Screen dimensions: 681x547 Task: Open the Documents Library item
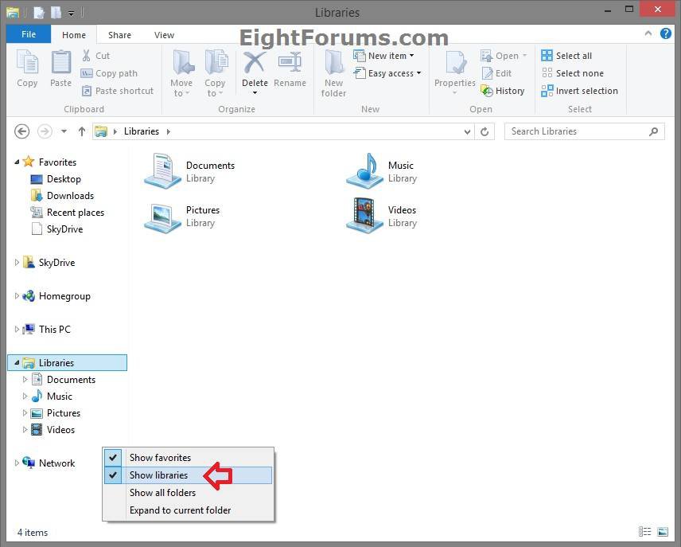(x=191, y=170)
